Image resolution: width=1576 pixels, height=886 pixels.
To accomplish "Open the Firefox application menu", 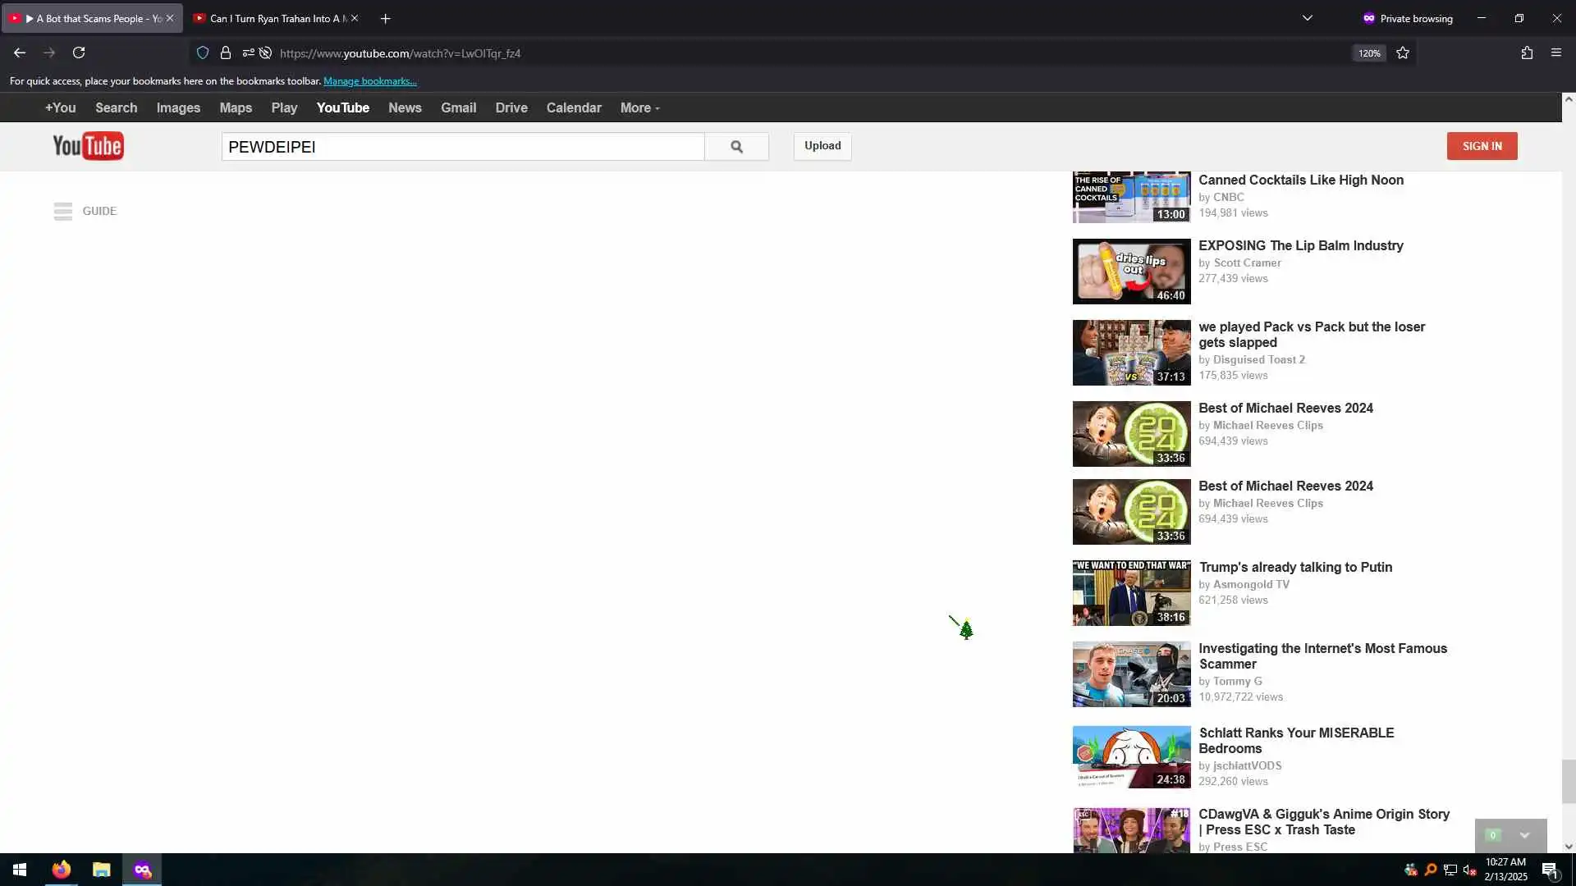I will coord(1555,53).
